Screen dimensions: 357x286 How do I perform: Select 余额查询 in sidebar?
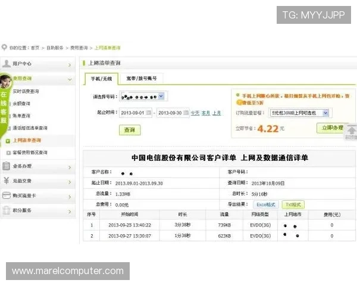pyautogui.click(x=21, y=104)
